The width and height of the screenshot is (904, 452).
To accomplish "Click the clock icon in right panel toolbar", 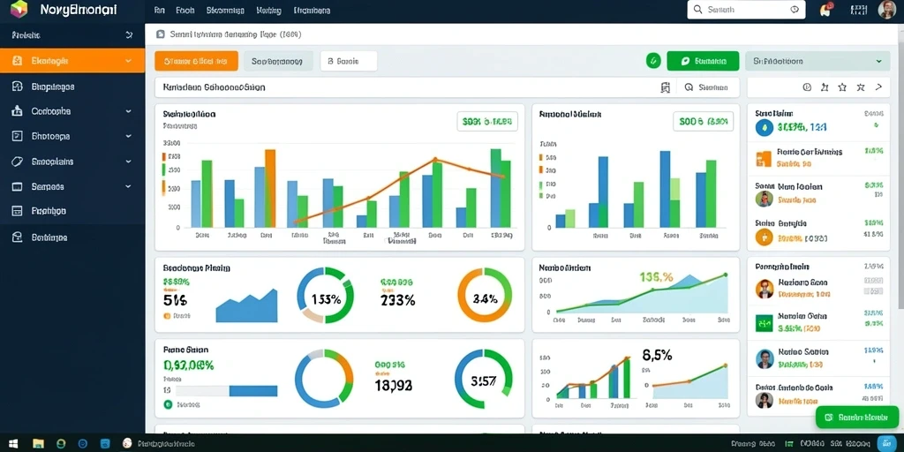I will click(x=807, y=87).
